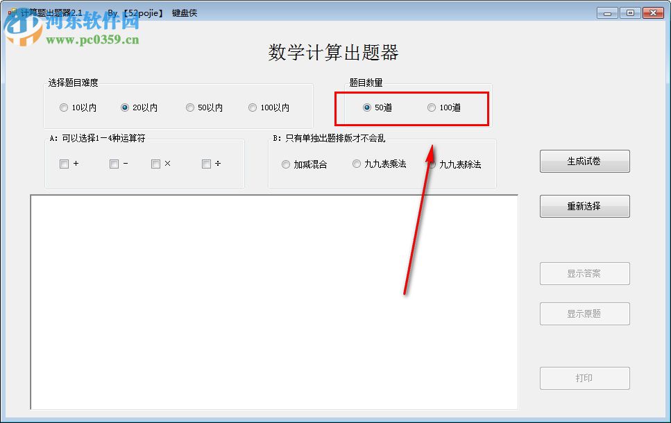Click the 生成试卷 button to generate paper
Image resolution: width=671 pixels, height=423 pixels.
(584, 161)
